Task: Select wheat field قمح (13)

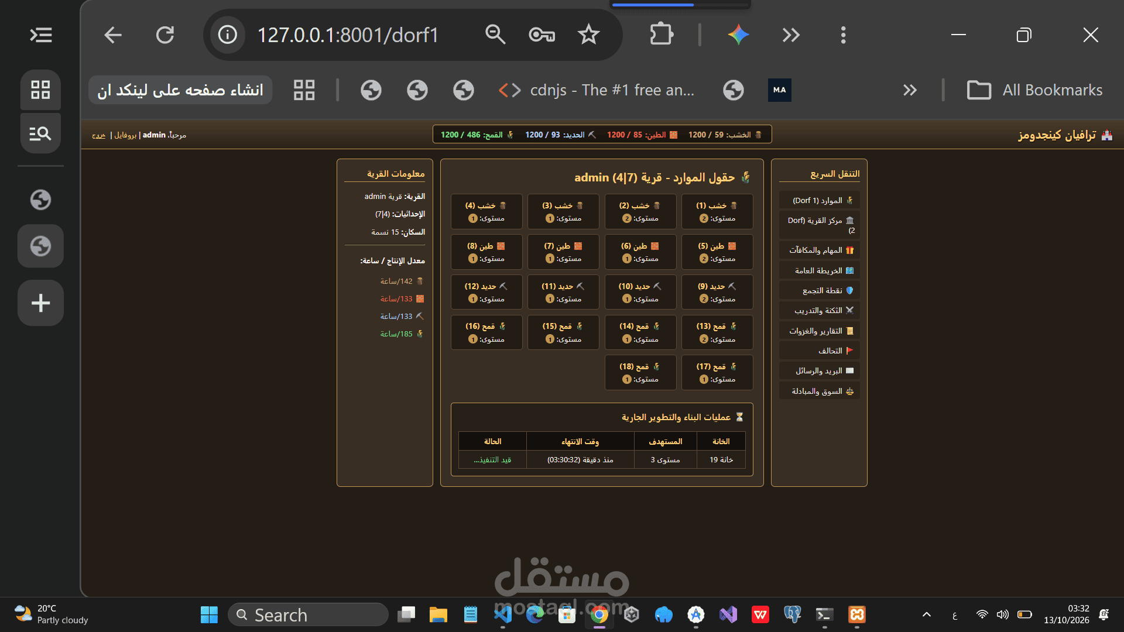Action: tap(717, 332)
